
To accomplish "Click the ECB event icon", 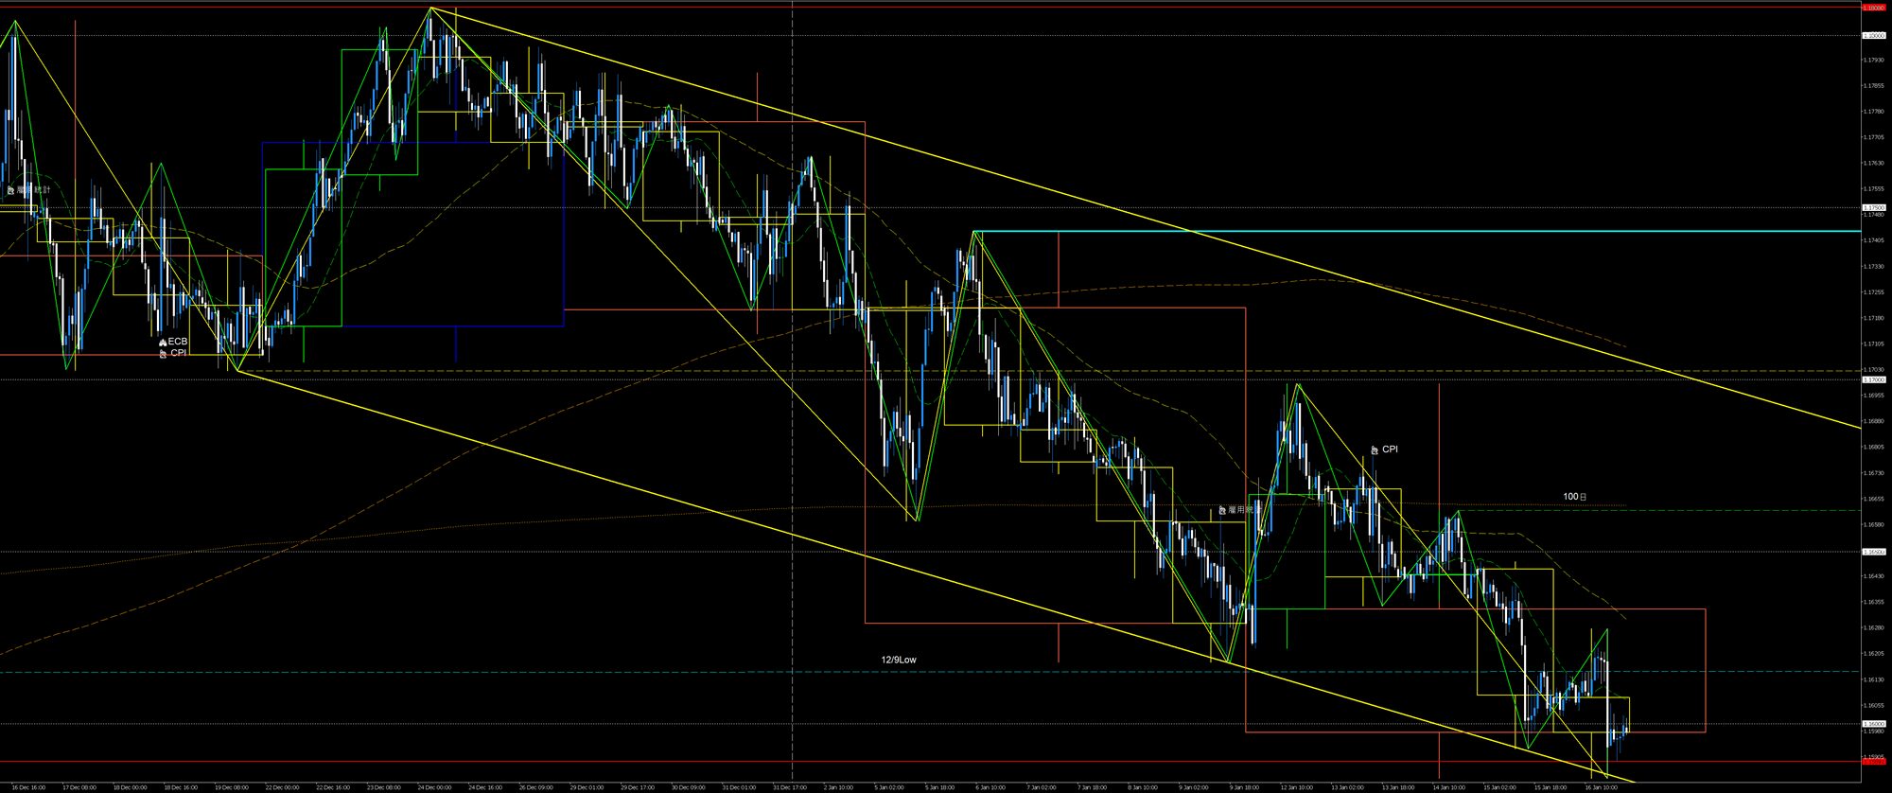I will [x=163, y=342].
